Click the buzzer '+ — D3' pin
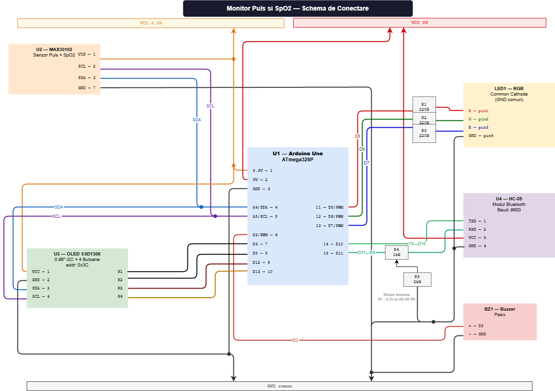The width and height of the screenshot is (555, 391). (x=476, y=326)
